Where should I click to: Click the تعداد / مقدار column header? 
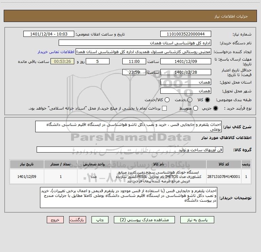point(61,164)
